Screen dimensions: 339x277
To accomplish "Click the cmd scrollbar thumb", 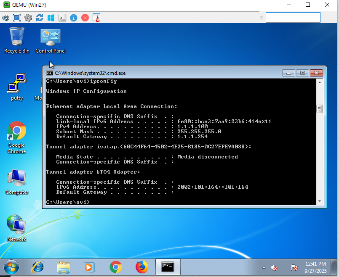I will pyautogui.click(x=320, y=109).
